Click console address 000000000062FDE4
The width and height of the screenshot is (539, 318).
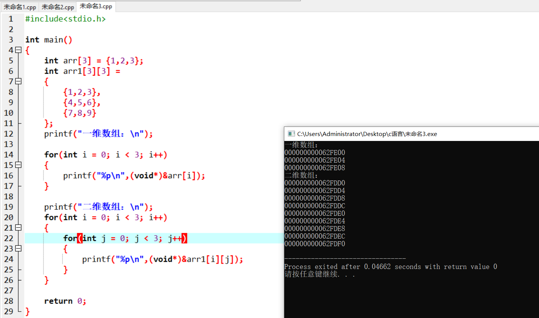click(315, 221)
